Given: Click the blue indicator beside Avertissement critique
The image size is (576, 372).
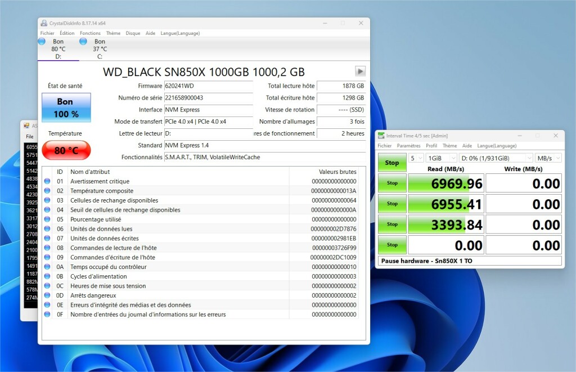Looking at the screenshot, I should click(46, 181).
